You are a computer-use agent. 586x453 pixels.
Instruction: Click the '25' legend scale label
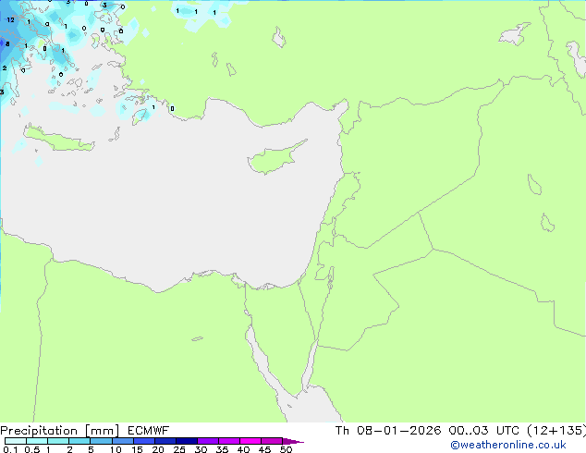[179, 449]
